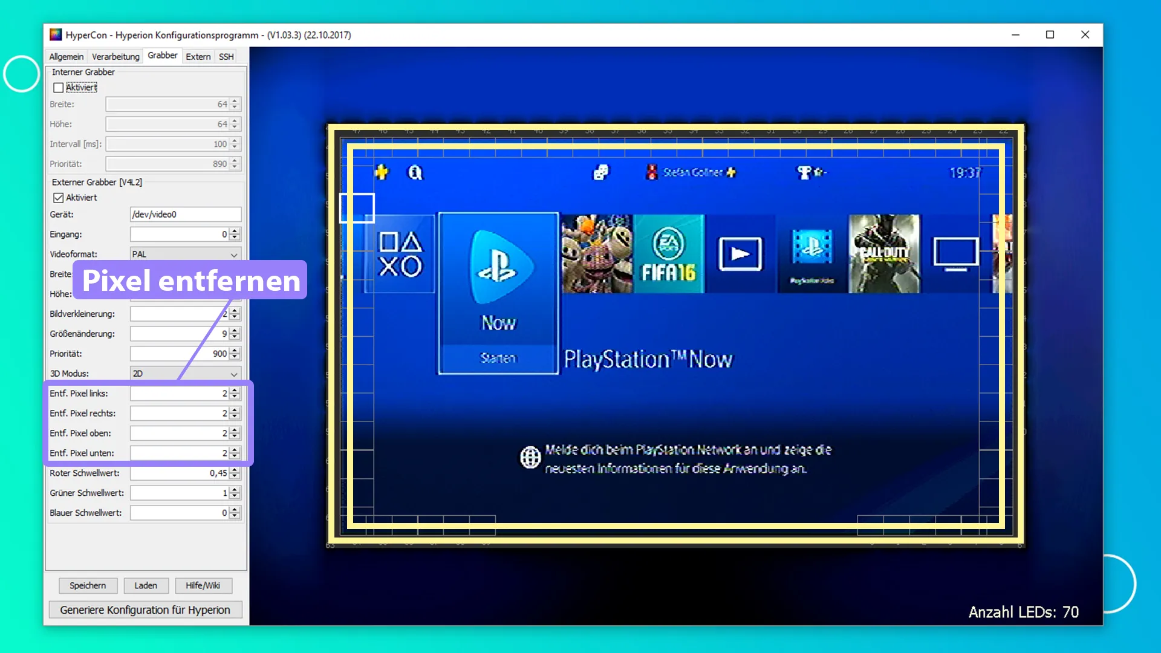Toggle the Externer Grabber Aktiviert checkbox
This screenshot has height=653, width=1161.
(x=58, y=198)
